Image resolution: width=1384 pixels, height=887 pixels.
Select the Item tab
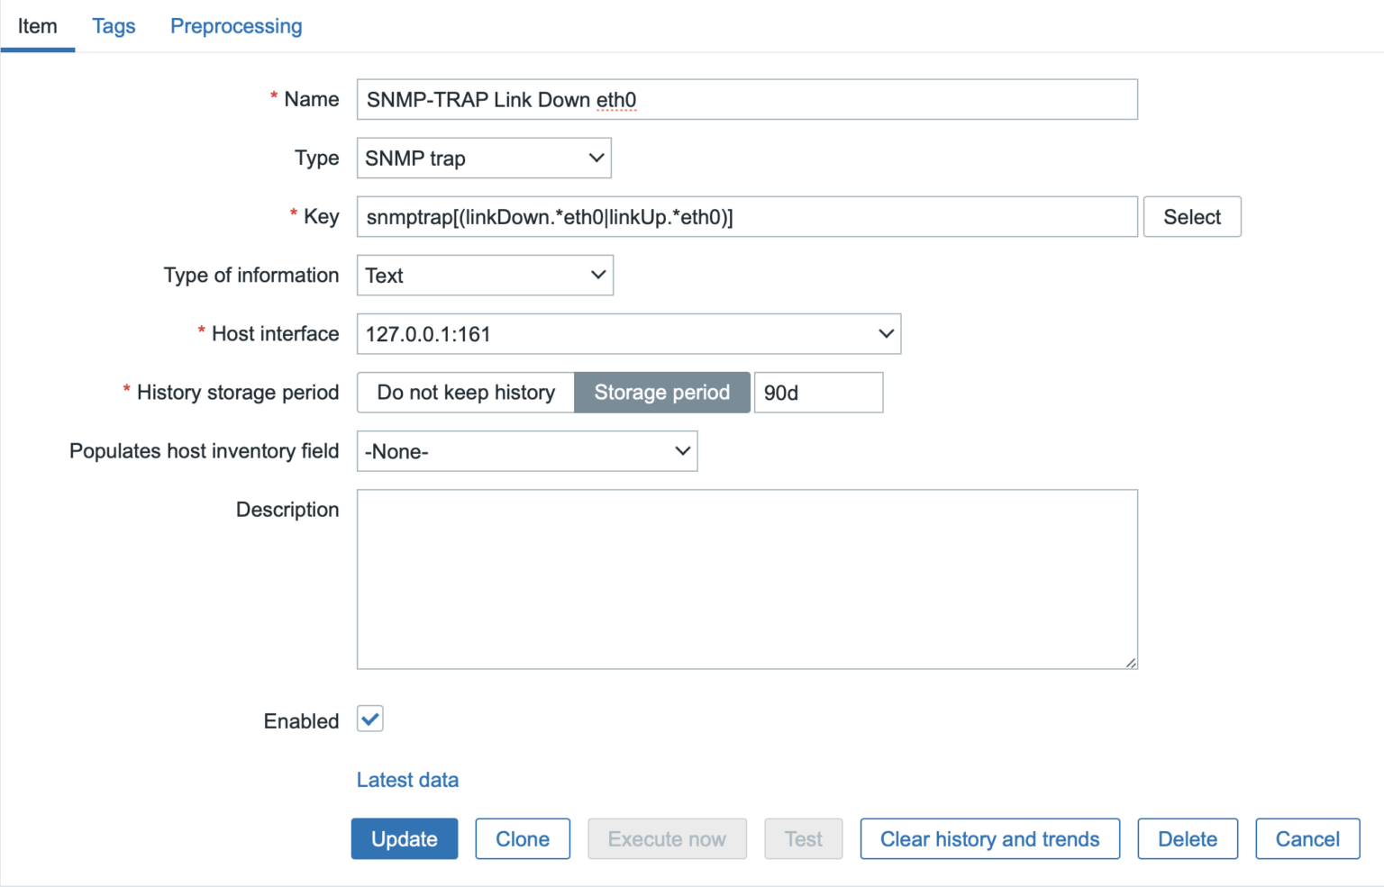[37, 26]
